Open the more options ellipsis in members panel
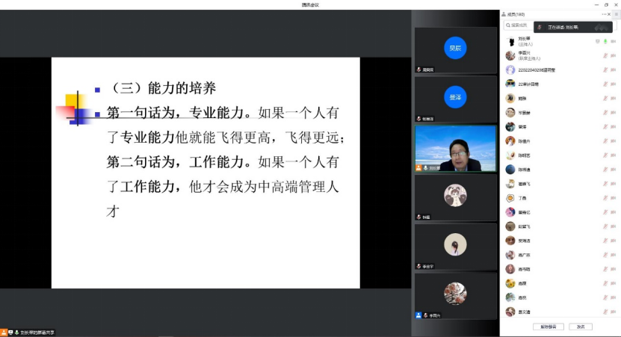Image resolution: width=621 pixels, height=337 pixels. click(x=604, y=14)
